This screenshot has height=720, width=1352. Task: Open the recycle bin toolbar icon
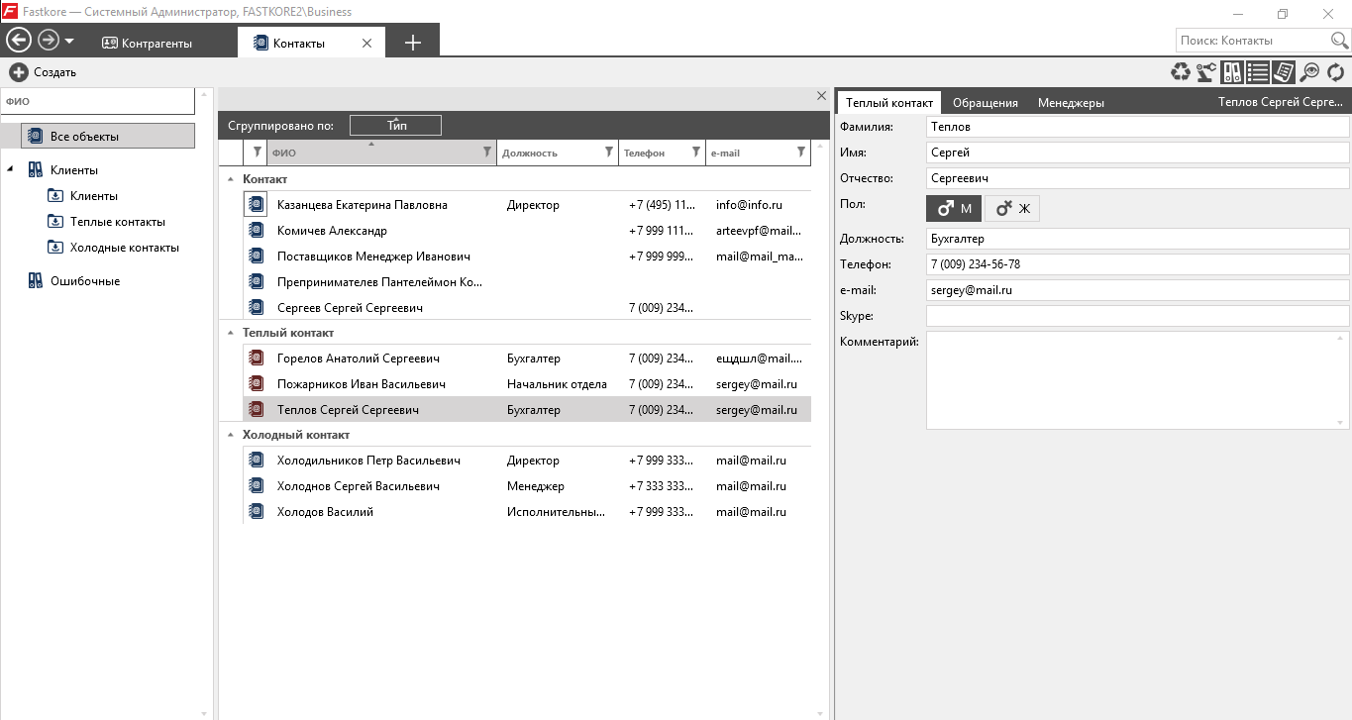[x=1181, y=71]
